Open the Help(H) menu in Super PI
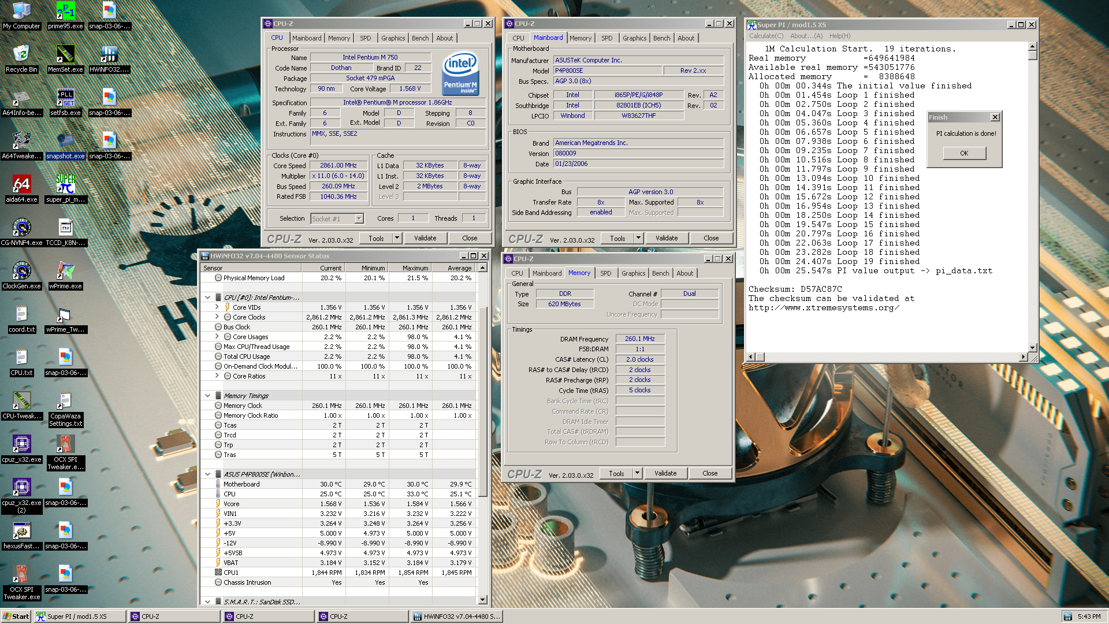This screenshot has height=624, width=1109. pyautogui.click(x=840, y=36)
